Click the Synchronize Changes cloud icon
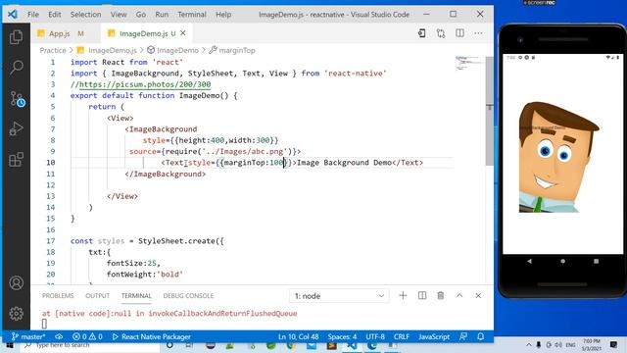 click(x=59, y=336)
